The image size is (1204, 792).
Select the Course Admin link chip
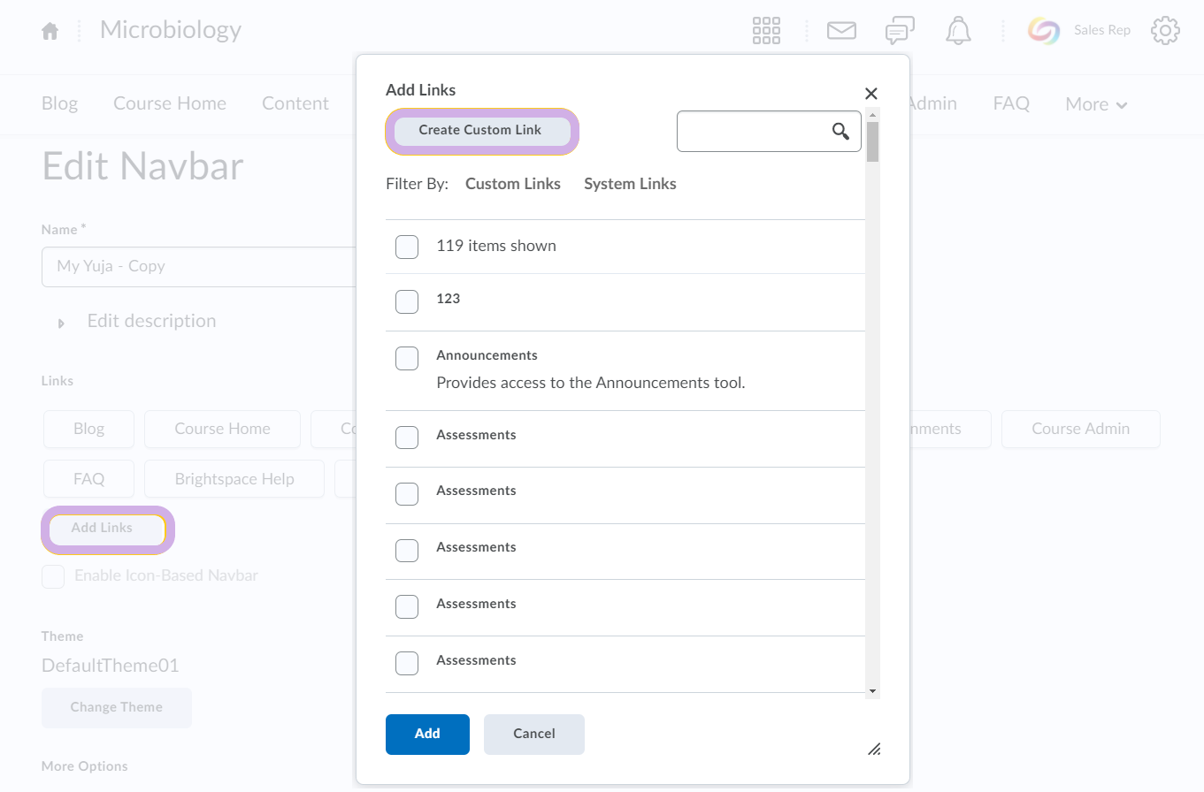pos(1080,430)
